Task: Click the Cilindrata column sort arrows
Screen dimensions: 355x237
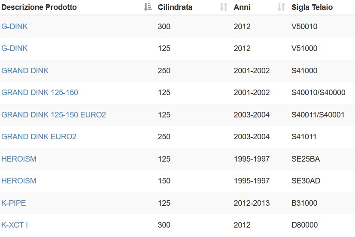Action: (224, 7)
